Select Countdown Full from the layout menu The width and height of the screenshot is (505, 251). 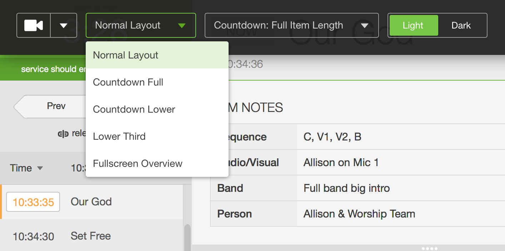coord(128,82)
